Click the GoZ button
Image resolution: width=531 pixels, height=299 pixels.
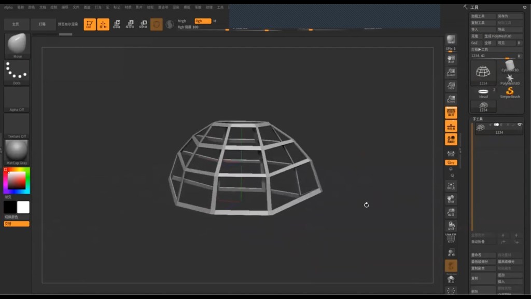pos(474,43)
